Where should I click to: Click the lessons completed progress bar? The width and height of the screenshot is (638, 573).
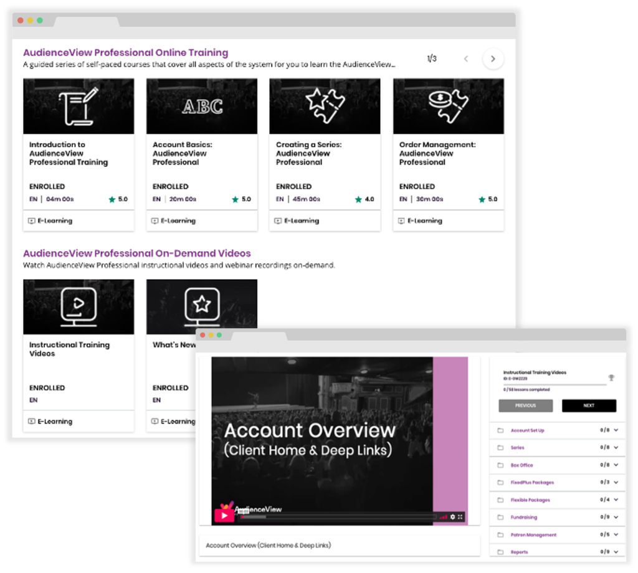[555, 384]
